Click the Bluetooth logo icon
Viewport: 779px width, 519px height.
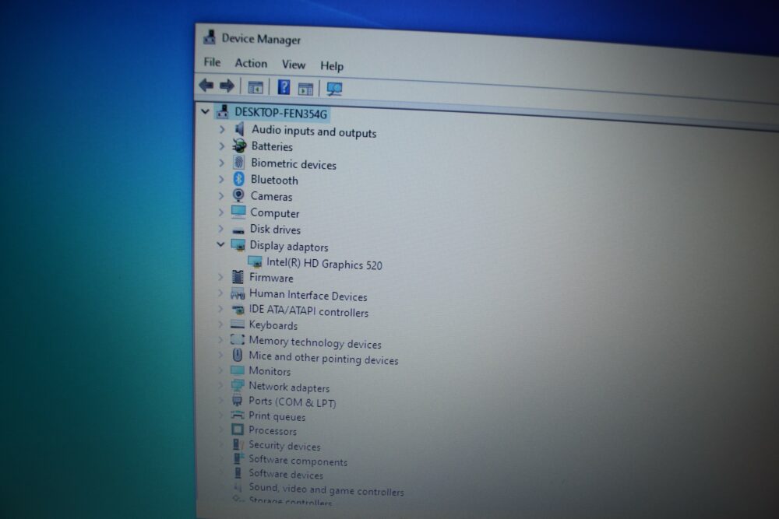click(x=239, y=179)
